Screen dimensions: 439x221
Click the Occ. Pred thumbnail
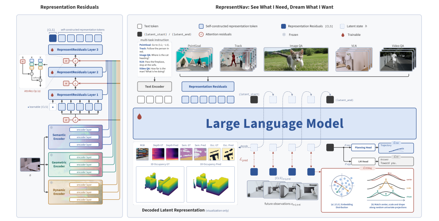228,154
